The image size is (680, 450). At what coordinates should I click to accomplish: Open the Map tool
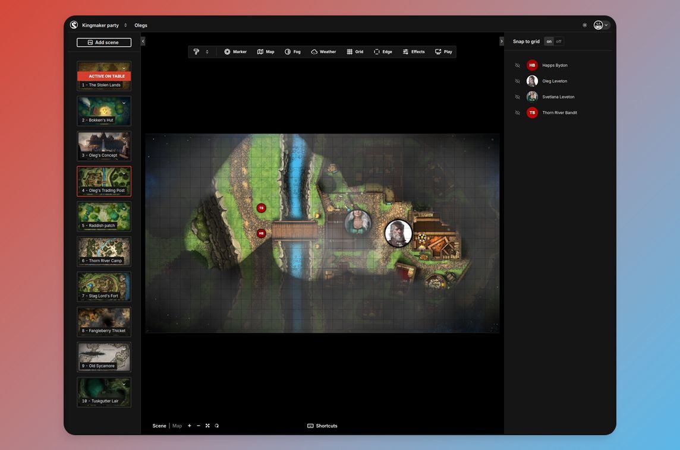(x=266, y=52)
